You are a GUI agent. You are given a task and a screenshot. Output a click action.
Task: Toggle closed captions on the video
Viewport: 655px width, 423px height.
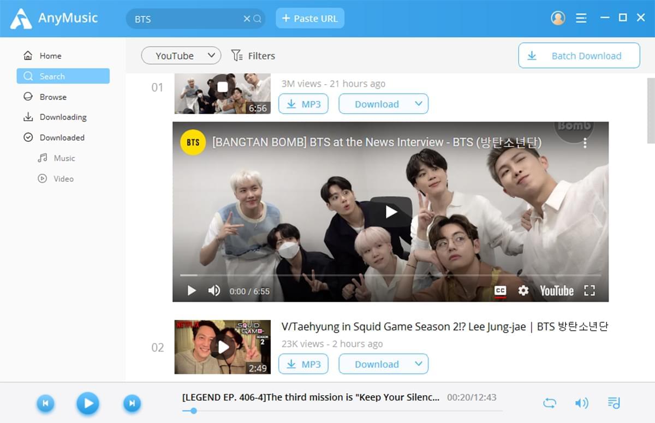point(500,291)
